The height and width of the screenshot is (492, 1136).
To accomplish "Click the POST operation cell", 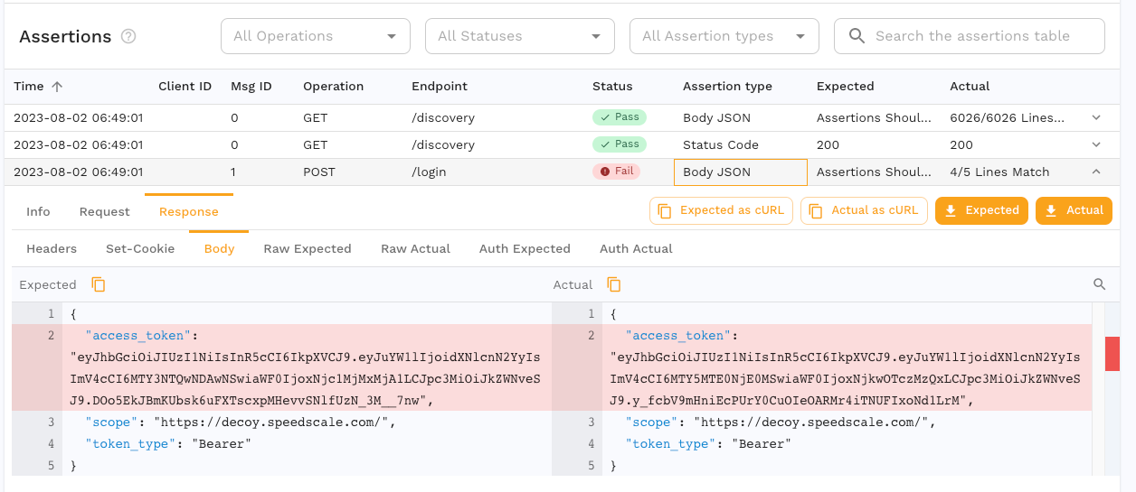I will (319, 172).
